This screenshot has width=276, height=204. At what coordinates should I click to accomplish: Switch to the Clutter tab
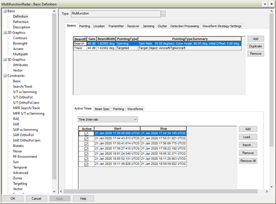tap(162, 26)
